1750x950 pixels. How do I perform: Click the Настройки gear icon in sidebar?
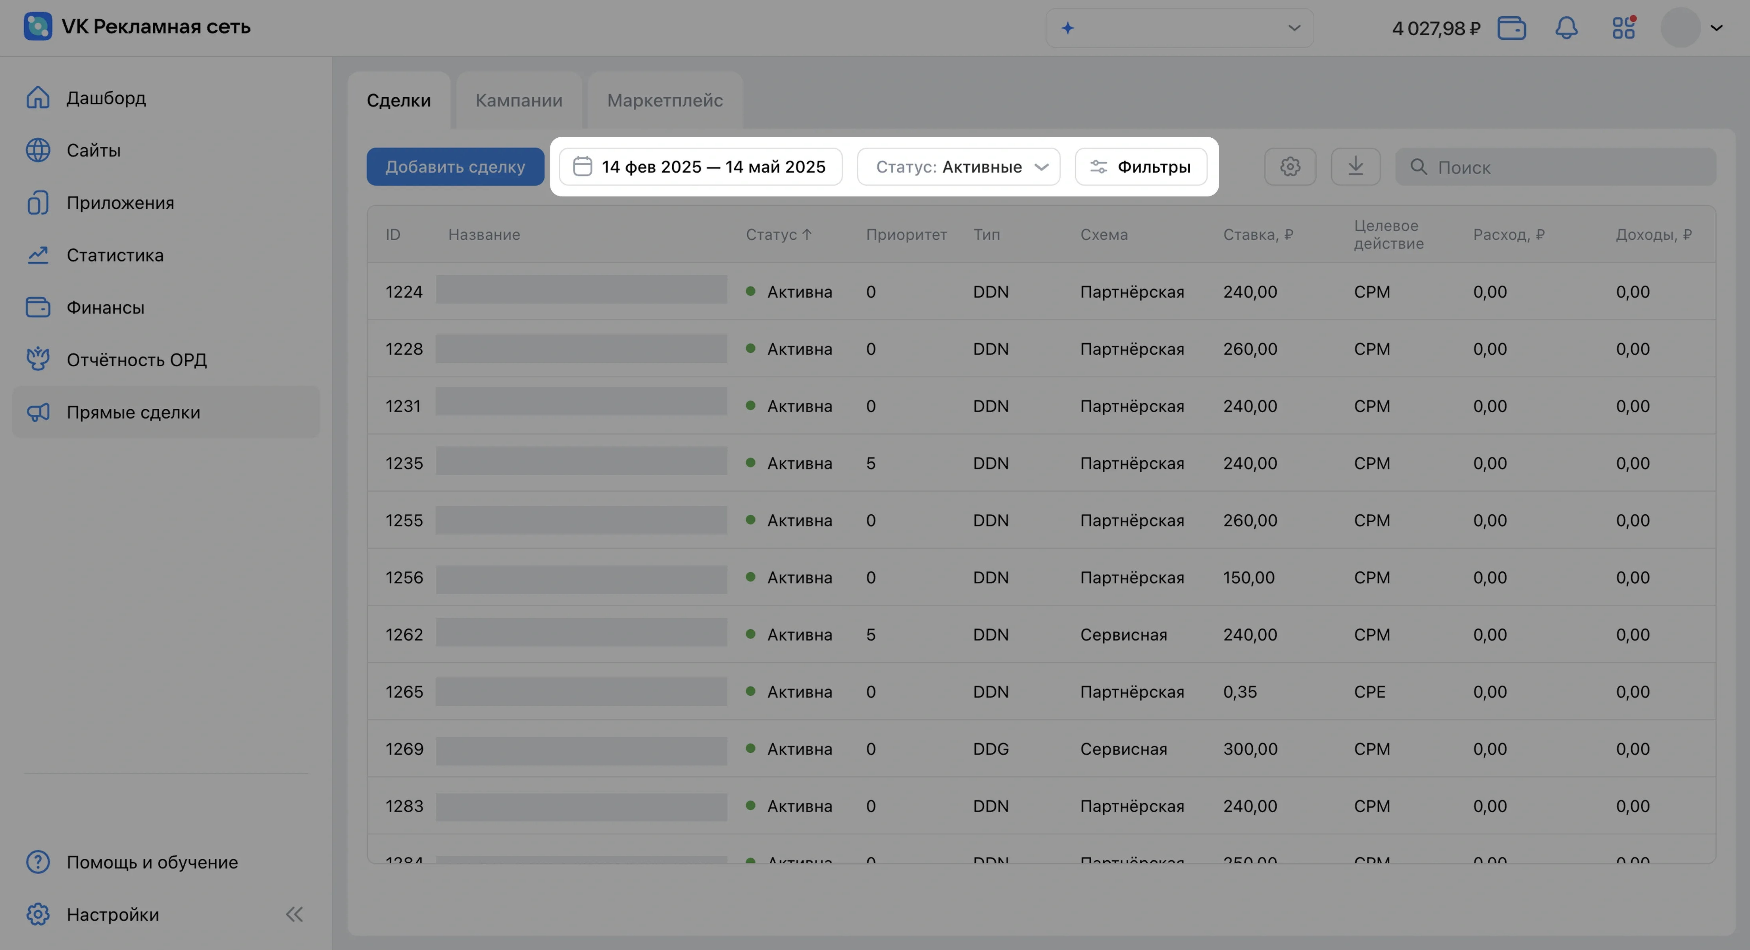[38, 914]
